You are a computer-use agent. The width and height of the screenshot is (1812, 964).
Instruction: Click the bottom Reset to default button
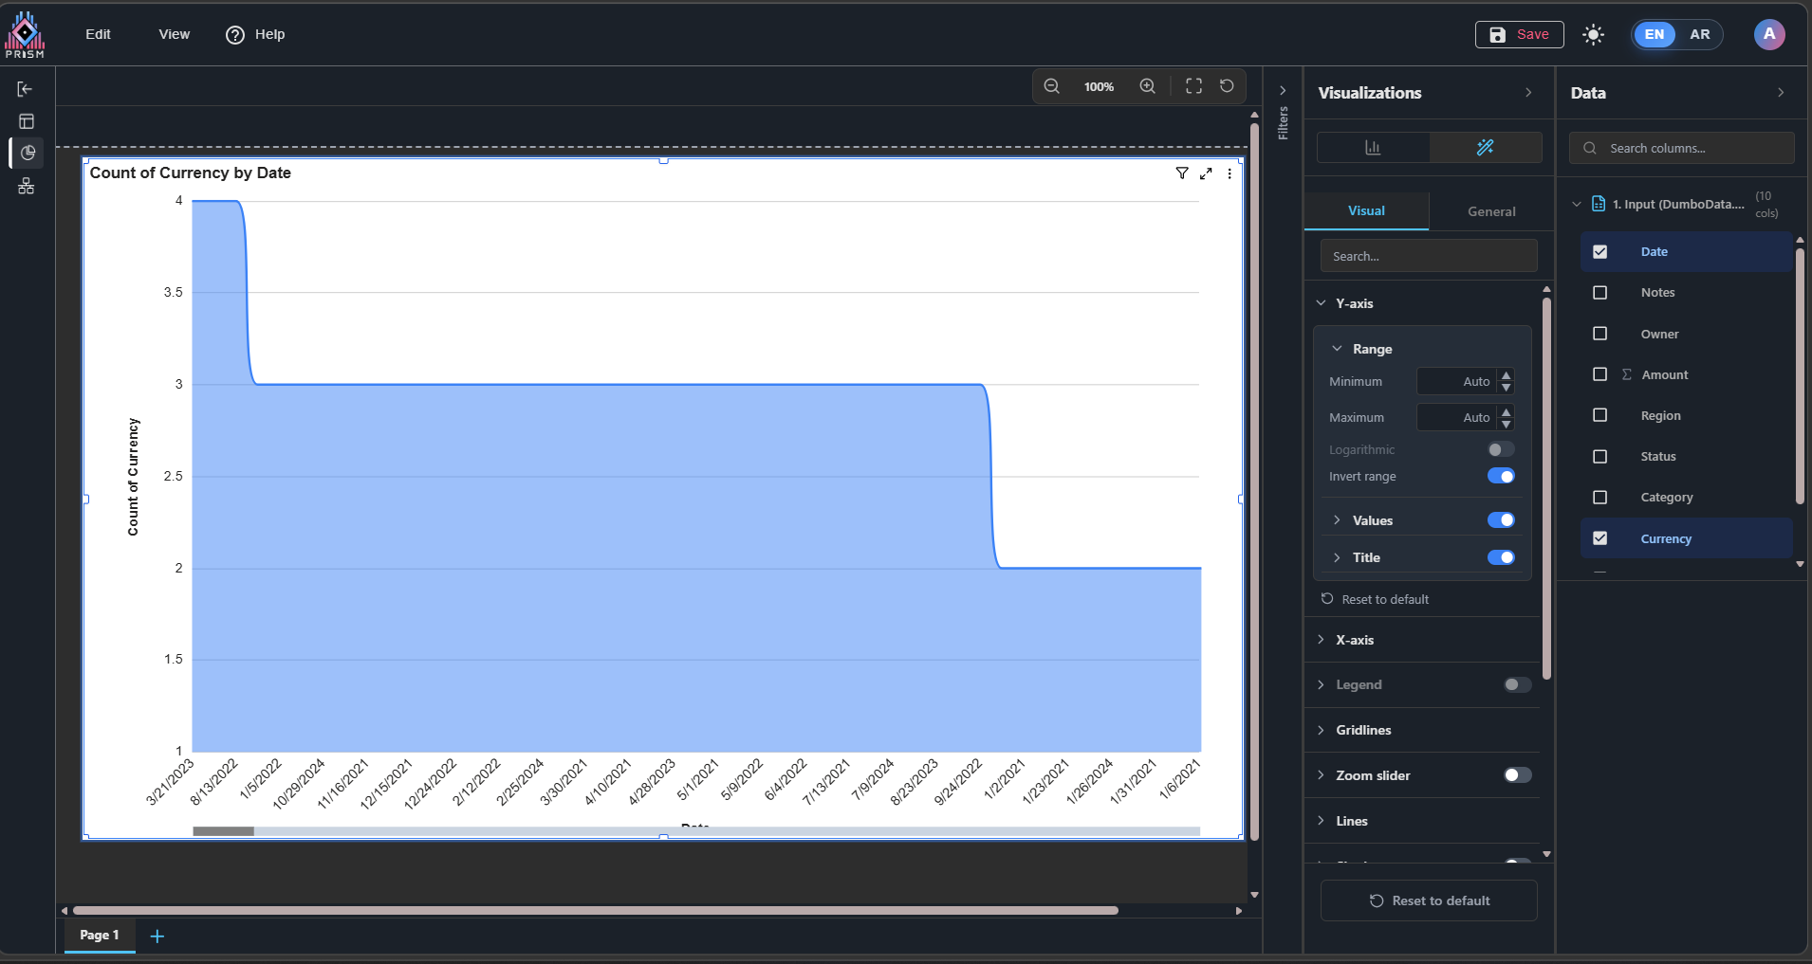tap(1429, 900)
